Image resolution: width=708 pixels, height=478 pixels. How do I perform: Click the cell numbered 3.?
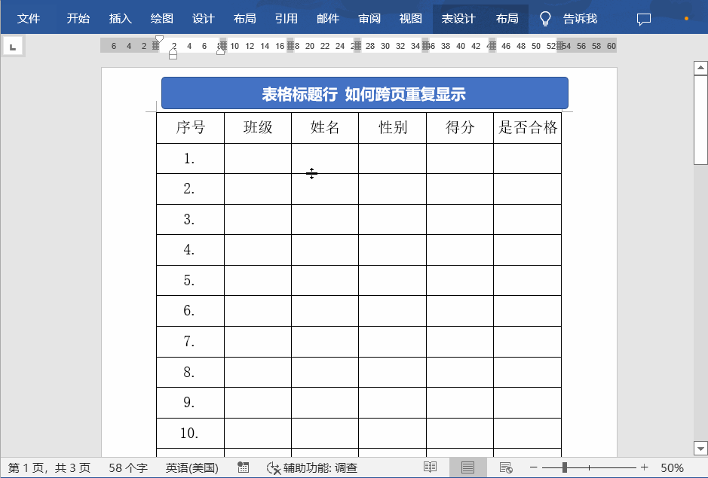coord(190,220)
